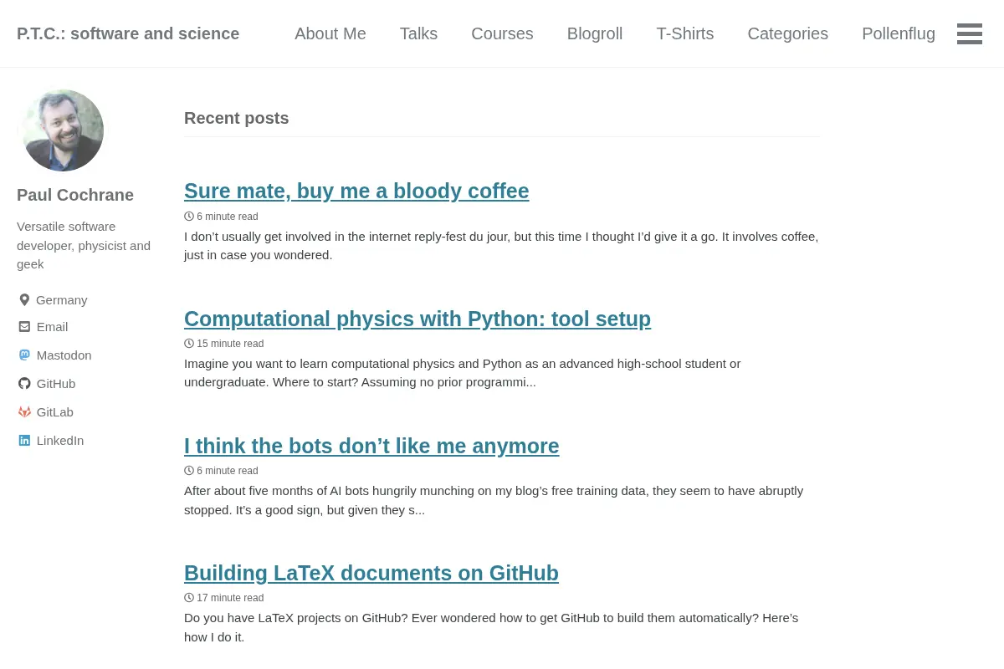Viewport: 1004px width, 669px height.
Task: Expand the Categories nav item
Action: pos(788,33)
